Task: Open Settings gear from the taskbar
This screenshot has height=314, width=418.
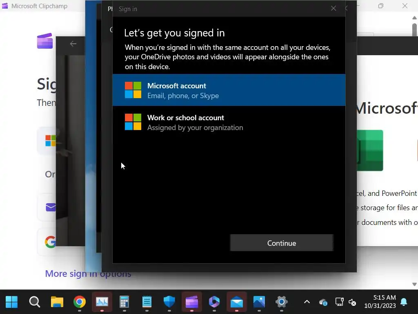Action: coord(282,302)
